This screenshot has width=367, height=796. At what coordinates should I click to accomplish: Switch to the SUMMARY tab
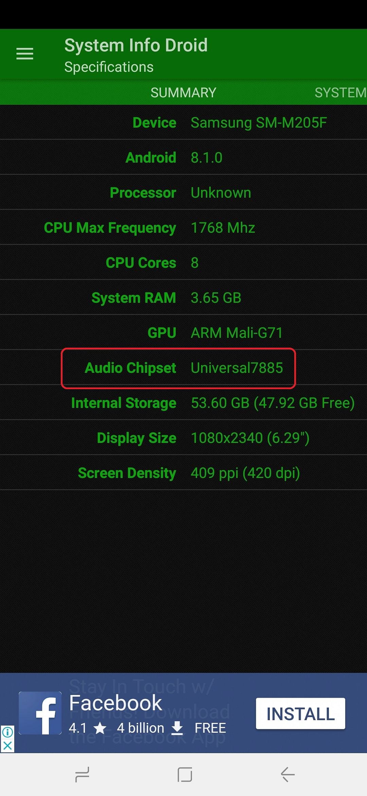click(x=183, y=93)
